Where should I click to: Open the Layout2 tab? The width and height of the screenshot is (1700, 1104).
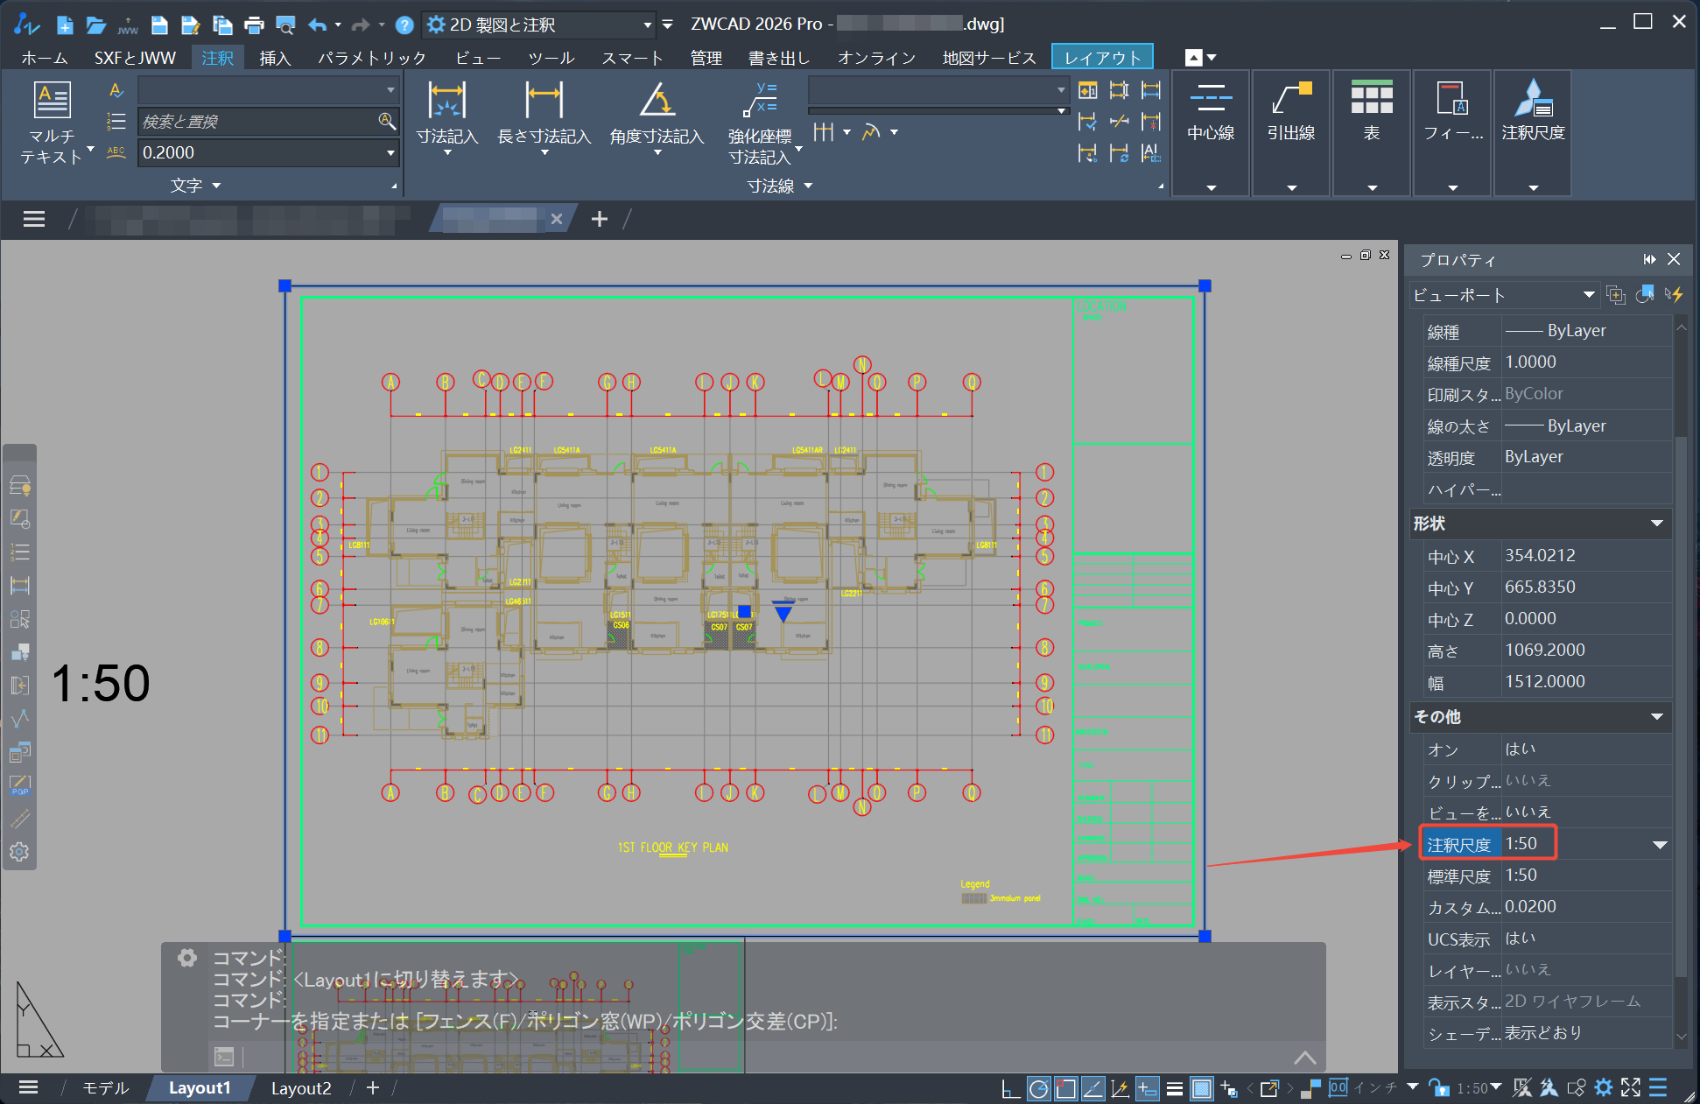pyautogui.click(x=301, y=1088)
